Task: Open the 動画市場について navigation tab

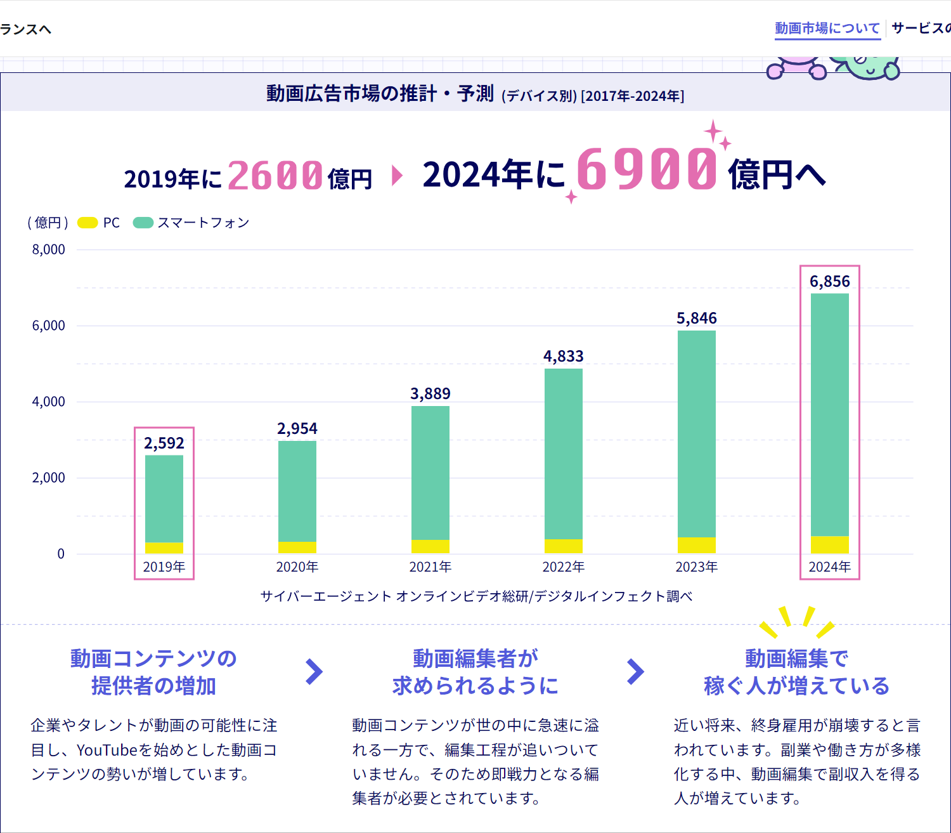Action: pos(827,29)
